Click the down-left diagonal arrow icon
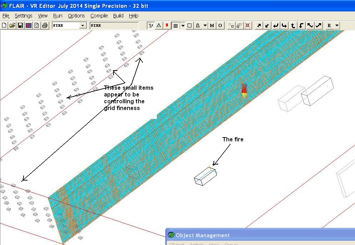This screenshot has height=245, width=355. (x=267, y=25)
